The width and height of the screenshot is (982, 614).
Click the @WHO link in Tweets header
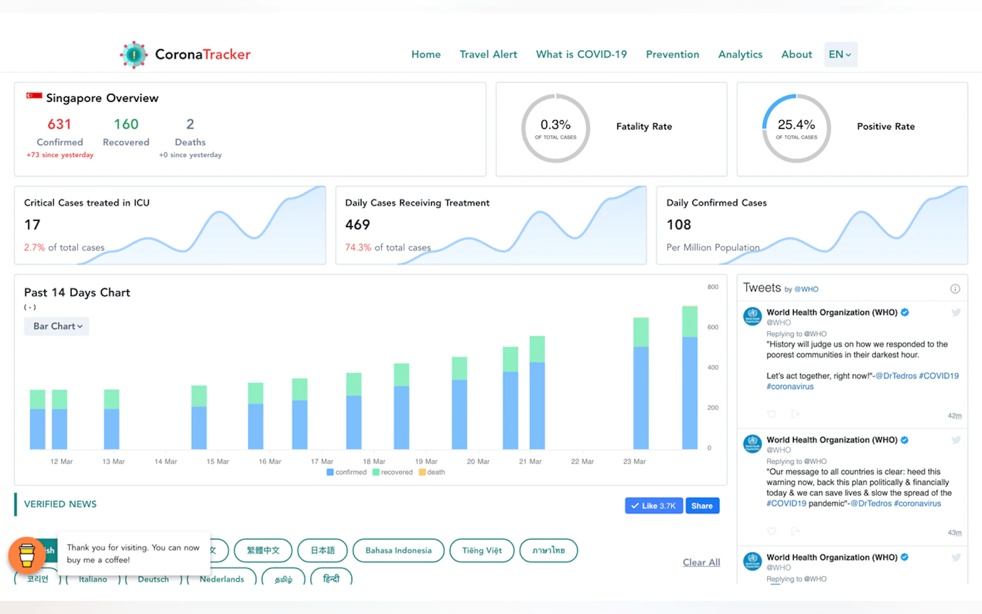tap(806, 289)
